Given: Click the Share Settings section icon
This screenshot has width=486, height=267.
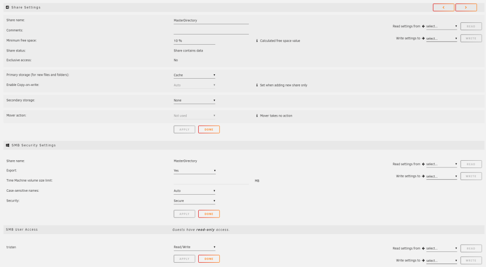Looking at the screenshot, I should [x=7, y=7].
